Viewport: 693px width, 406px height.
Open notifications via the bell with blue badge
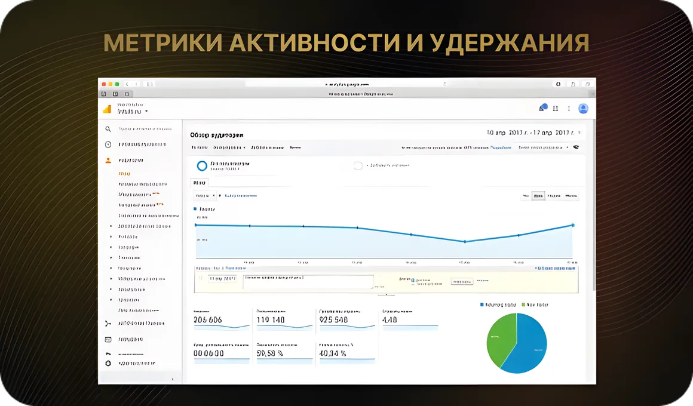click(x=542, y=108)
